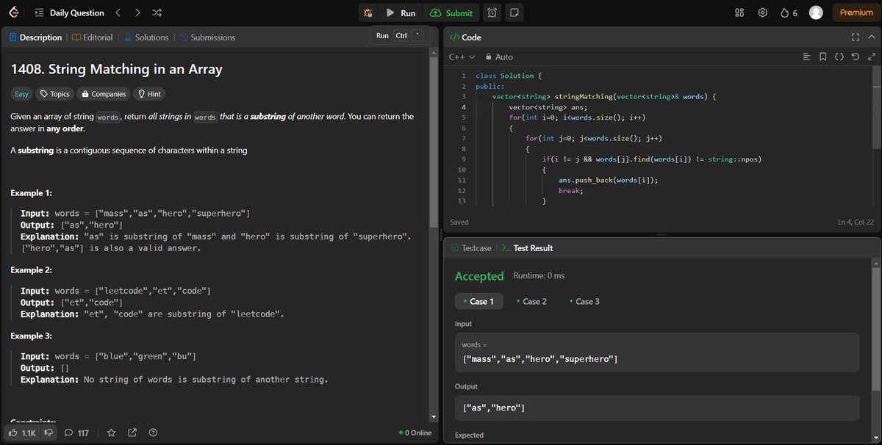Viewport: 882px width, 445px height.
Task: Click the problem title 1408. String Matching
Action: [116, 69]
